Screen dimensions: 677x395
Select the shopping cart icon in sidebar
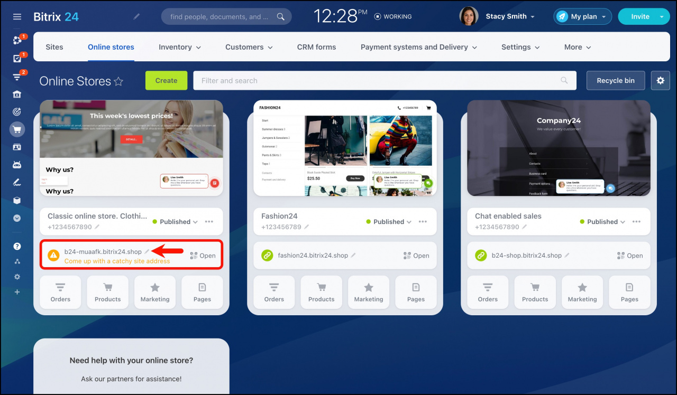17,129
